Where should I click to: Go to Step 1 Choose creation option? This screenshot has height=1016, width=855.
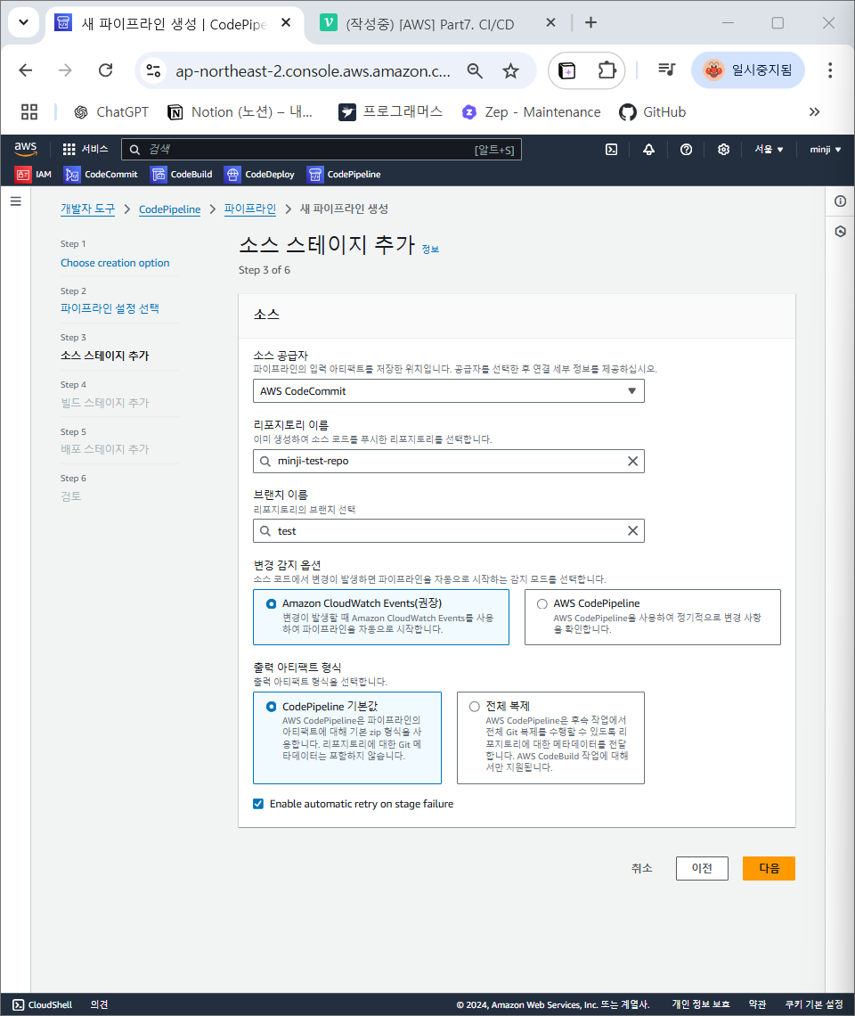[115, 263]
